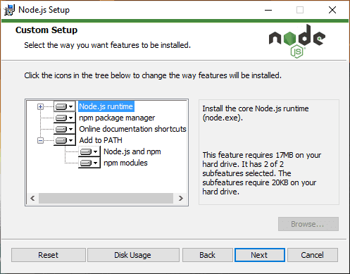Click the disabled Browse... button
350x274 pixels.
point(308,224)
